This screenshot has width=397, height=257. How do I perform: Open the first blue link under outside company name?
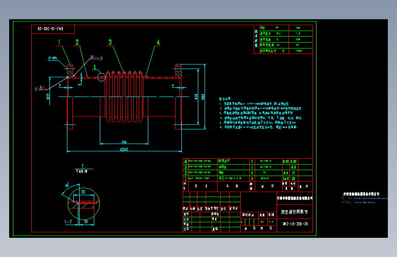371,198
